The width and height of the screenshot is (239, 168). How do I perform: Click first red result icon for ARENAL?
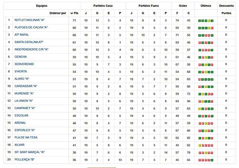click(200, 123)
